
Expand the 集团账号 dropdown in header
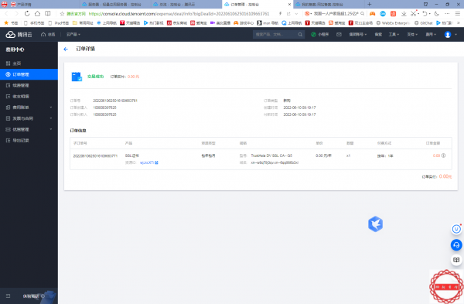[x=358, y=35]
